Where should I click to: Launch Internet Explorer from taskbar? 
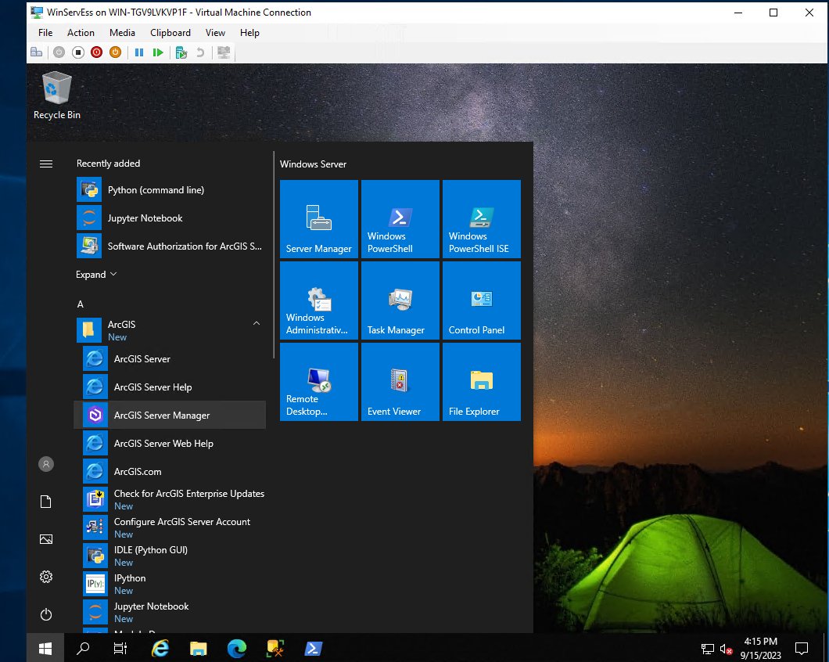click(x=160, y=648)
